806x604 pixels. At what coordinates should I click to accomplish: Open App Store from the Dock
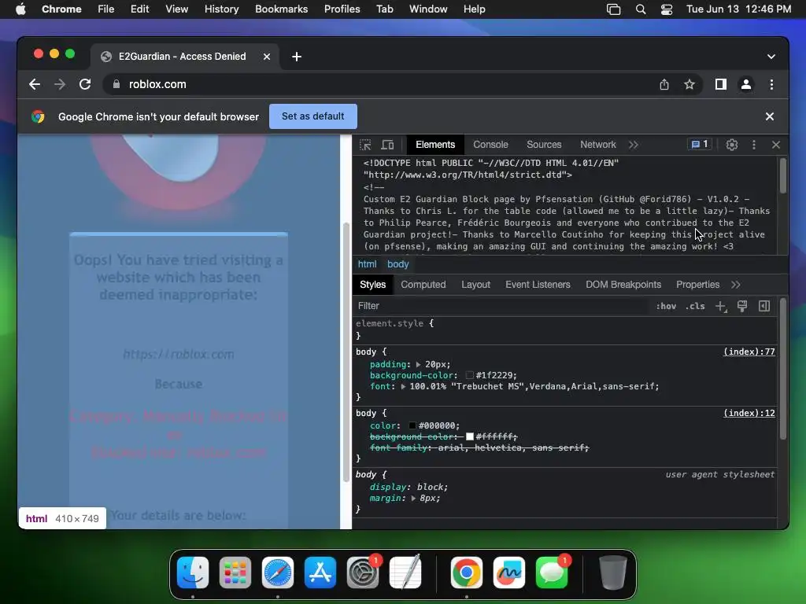pos(320,573)
